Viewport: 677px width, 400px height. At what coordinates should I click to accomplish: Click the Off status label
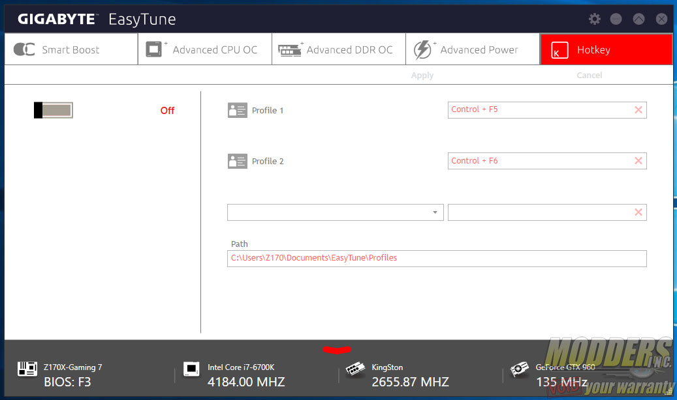(x=168, y=111)
